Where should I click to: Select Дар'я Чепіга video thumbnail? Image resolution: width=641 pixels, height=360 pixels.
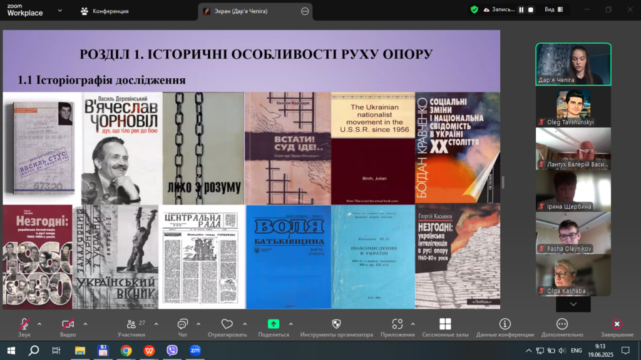[x=573, y=64]
